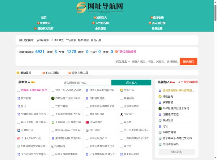This screenshot has height=160, width=217.
Task: Open 查询收录 navigation item
Action: point(158,18)
